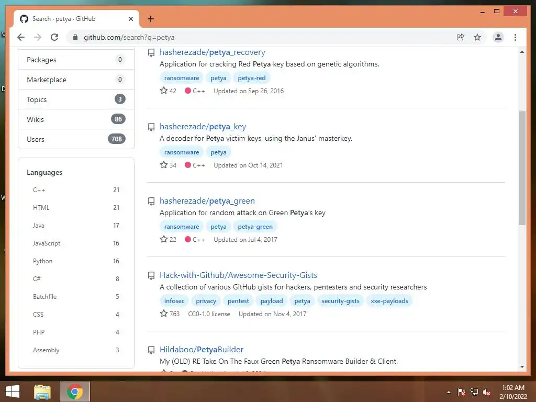Click the padlock site info icon
The height and width of the screenshot is (402, 536).
(x=75, y=37)
